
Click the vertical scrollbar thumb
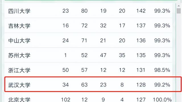click(x=179, y=11)
